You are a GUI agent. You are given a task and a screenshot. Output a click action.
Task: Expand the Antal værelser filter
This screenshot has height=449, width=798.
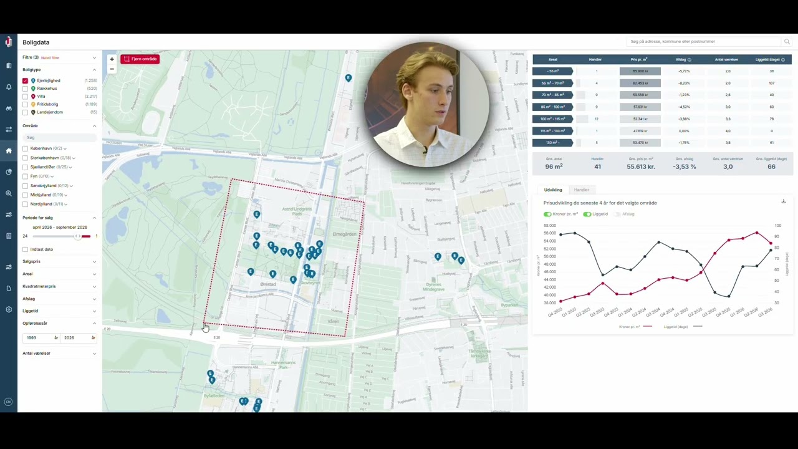59,354
